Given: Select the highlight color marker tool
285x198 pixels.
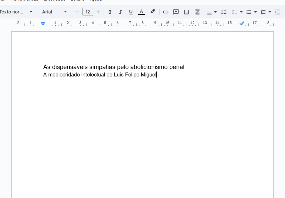Looking at the screenshot, I should coord(153,12).
